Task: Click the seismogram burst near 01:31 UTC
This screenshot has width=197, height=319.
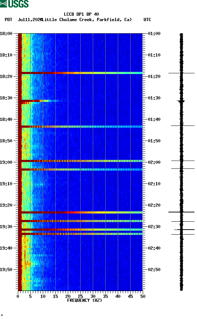Action: click(x=181, y=101)
